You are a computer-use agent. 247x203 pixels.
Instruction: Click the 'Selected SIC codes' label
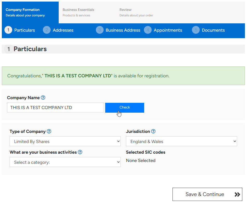[x=145, y=152]
